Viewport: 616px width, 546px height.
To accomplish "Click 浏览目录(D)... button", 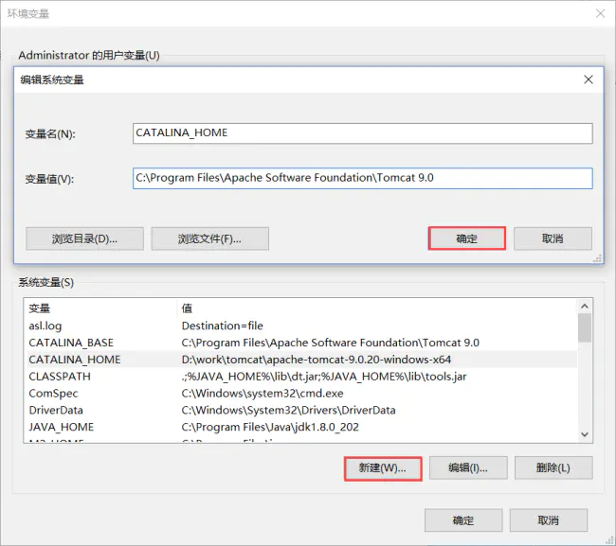I will [84, 238].
